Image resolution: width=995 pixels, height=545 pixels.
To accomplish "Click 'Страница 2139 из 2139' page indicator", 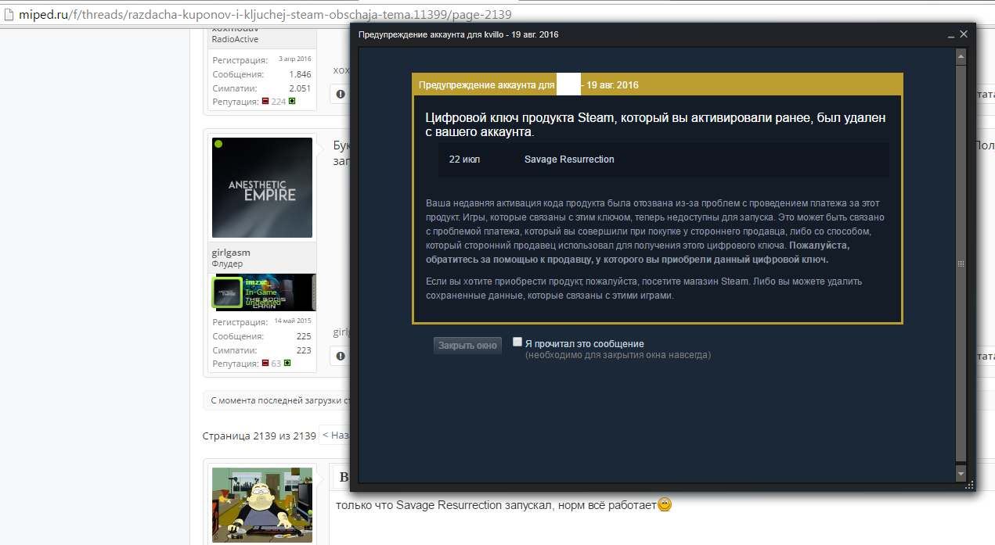I will (x=259, y=436).
